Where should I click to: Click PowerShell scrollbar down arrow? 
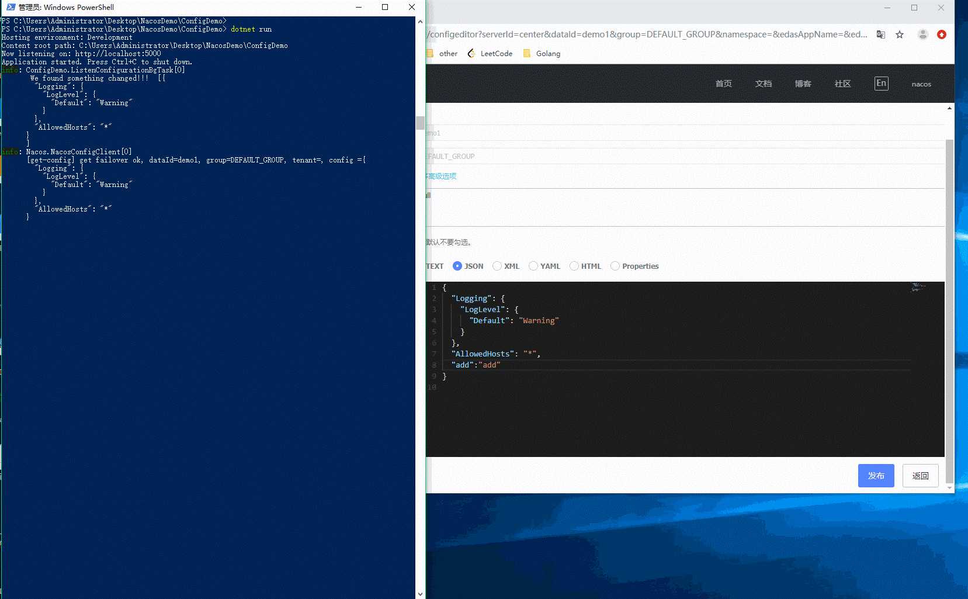420,594
